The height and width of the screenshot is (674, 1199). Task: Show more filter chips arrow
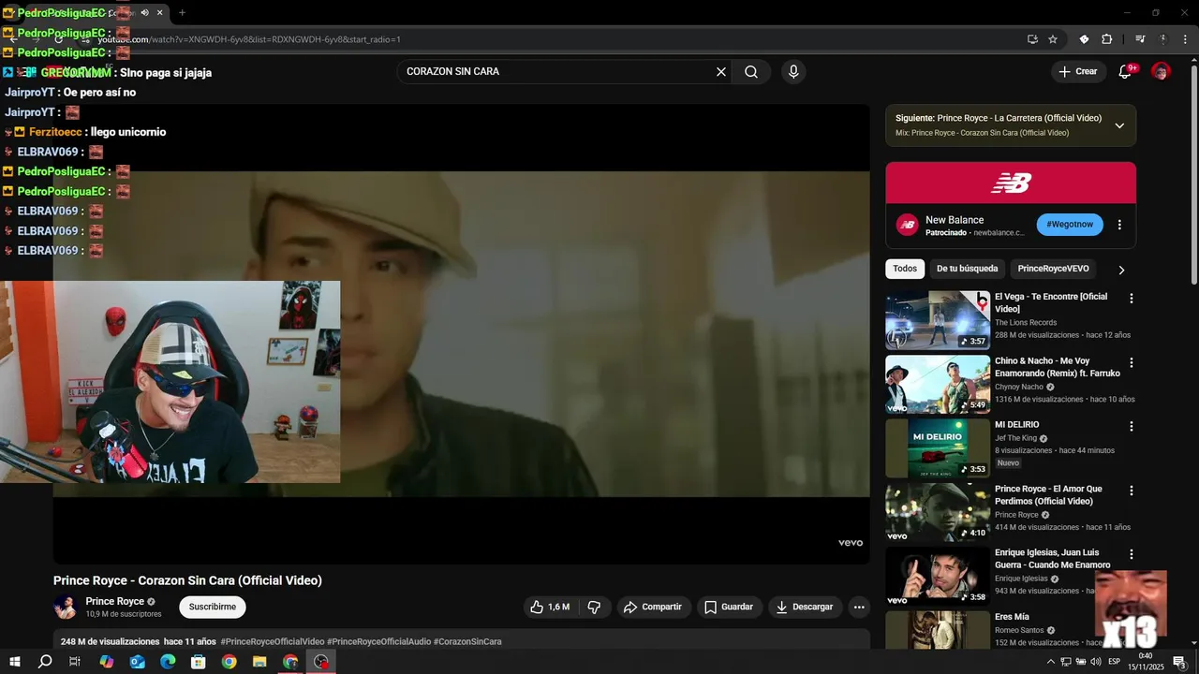coord(1121,270)
